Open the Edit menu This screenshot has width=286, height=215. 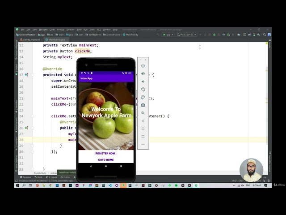click(29, 30)
